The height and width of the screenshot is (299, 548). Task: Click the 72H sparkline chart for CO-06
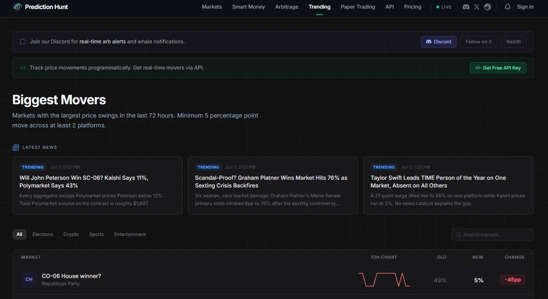tap(384, 280)
